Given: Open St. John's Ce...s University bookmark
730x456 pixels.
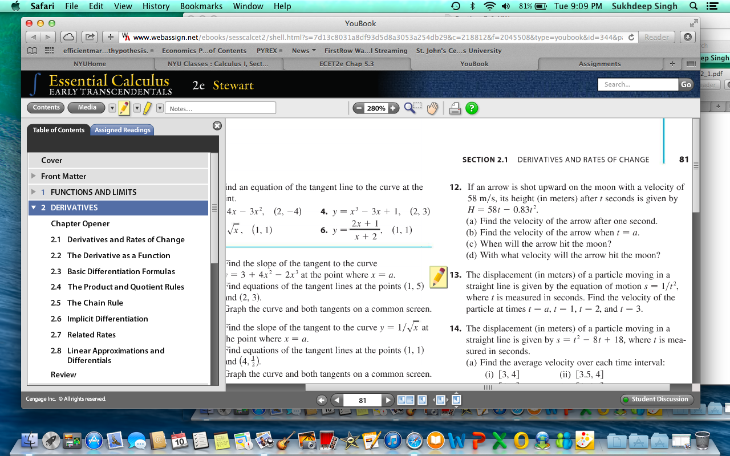Looking at the screenshot, I should point(459,51).
